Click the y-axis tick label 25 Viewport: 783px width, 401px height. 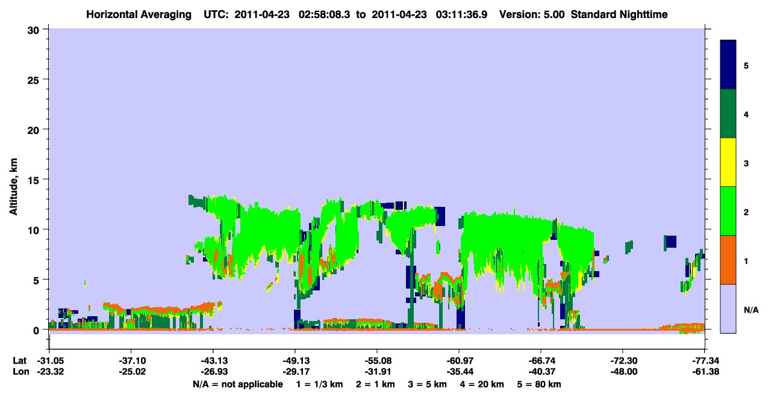point(34,79)
